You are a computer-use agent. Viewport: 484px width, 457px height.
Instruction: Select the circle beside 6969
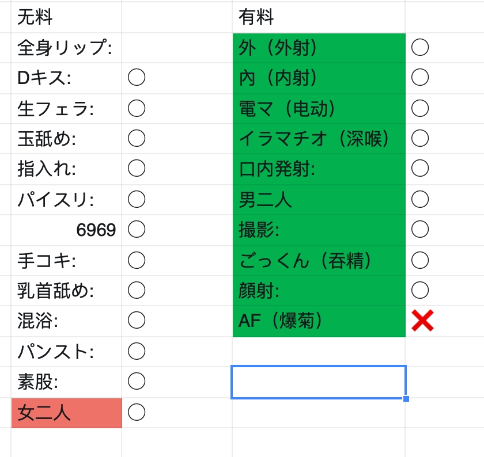pyautogui.click(x=137, y=229)
